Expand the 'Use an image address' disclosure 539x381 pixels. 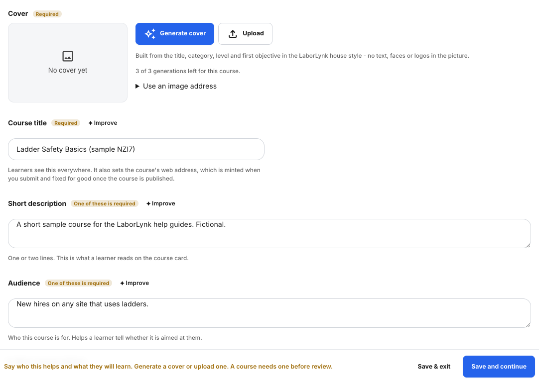click(x=176, y=86)
